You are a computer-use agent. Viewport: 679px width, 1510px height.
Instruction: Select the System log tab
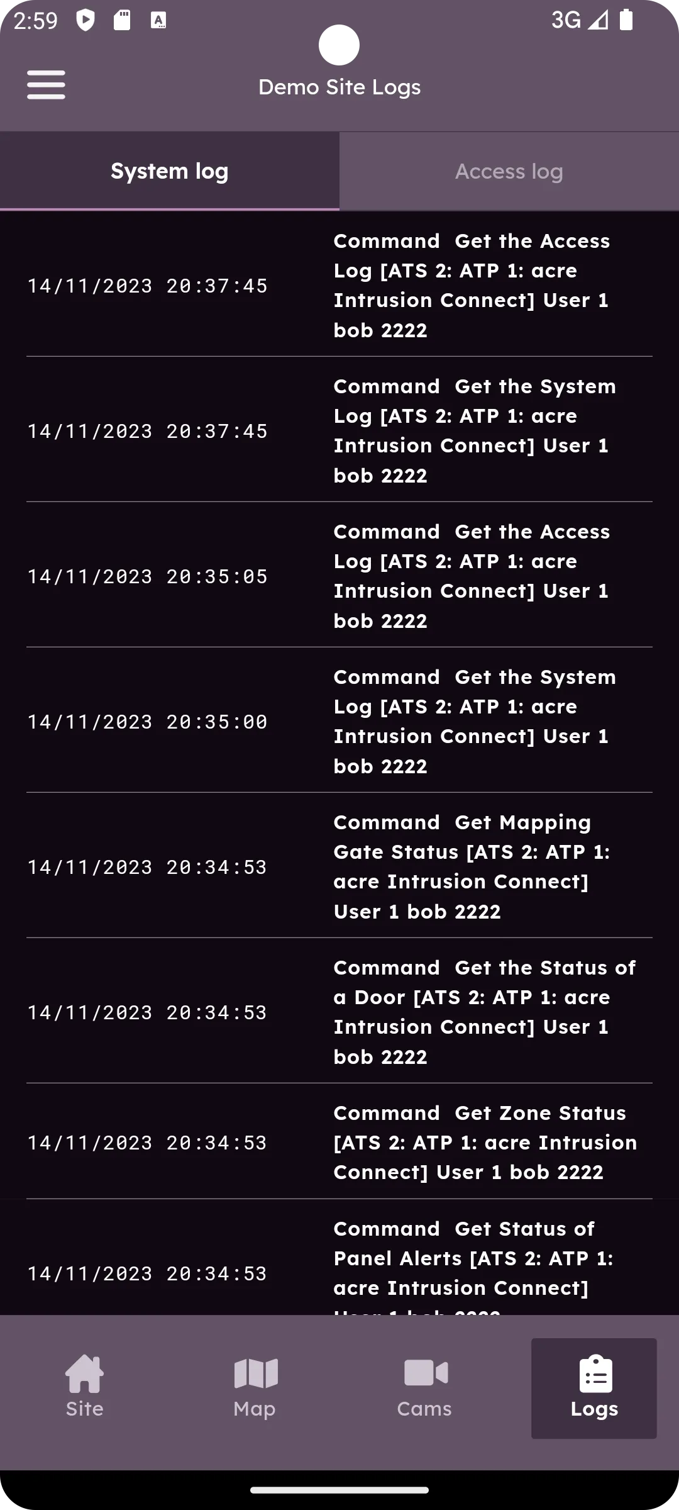point(170,171)
